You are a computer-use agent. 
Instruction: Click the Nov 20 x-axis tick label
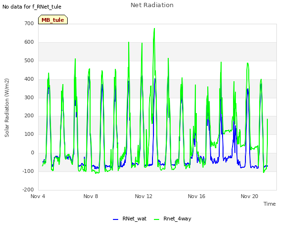click(249, 196)
